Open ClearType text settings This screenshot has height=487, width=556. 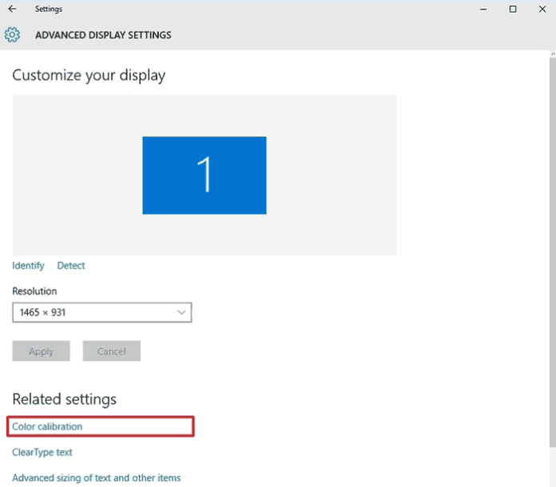click(42, 453)
